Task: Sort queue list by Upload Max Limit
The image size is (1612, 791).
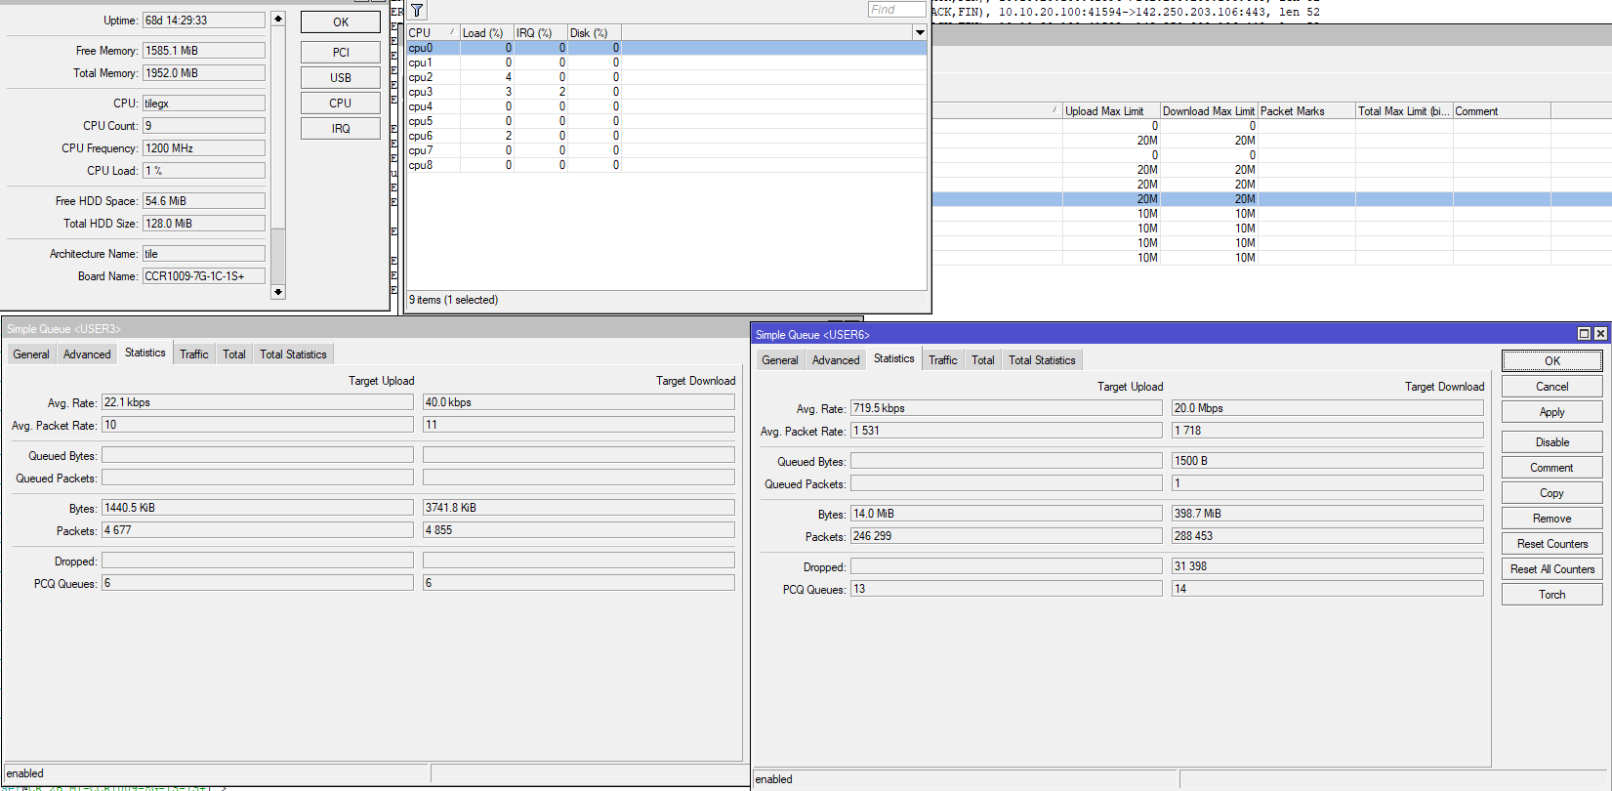Action: click(1110, 111)
